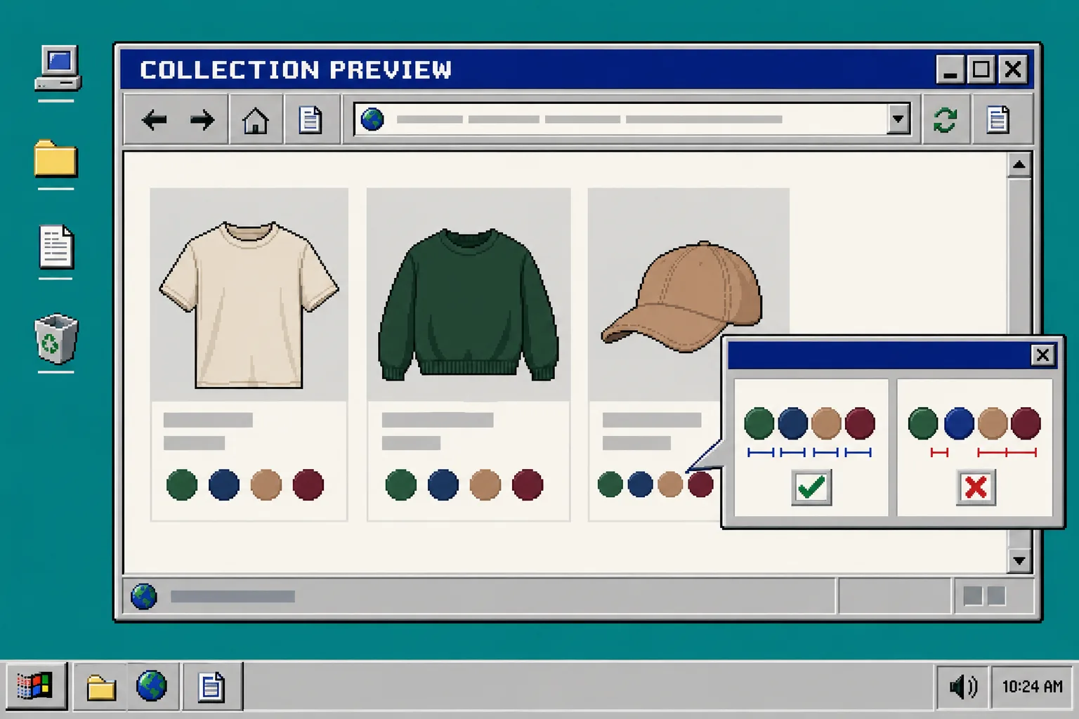Open the text document desktop icon

[x=56, y=246]
